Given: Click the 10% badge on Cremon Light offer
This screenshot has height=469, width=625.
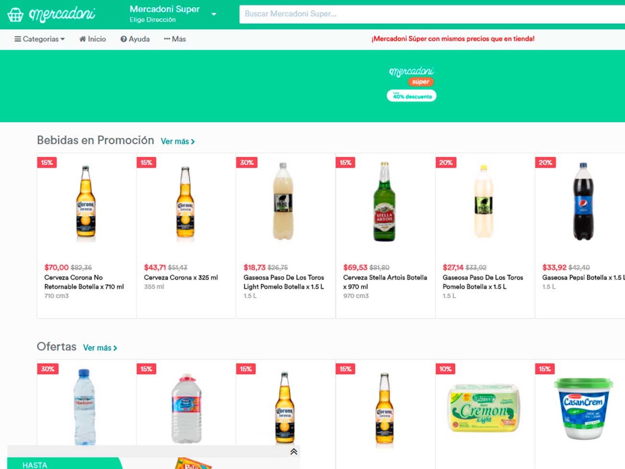Looking at the screenshot, I should pyautogui.click(x=445, y=369).
